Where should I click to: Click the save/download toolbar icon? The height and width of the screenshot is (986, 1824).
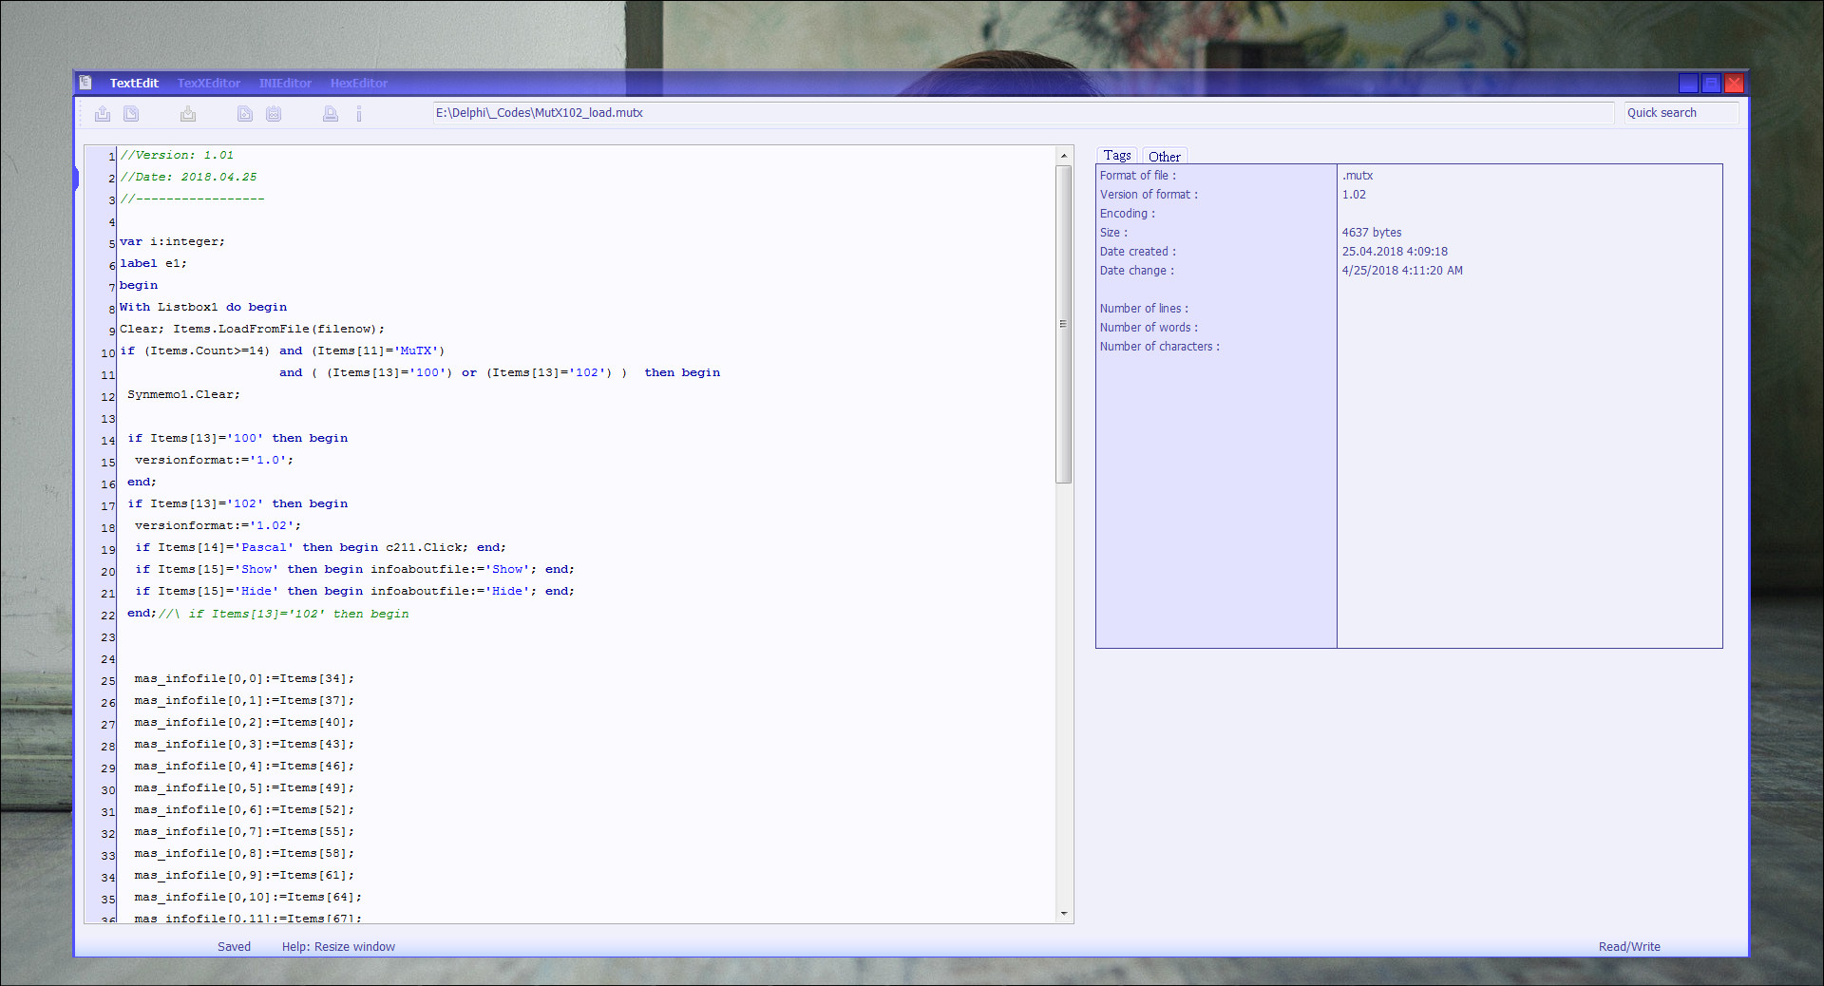(188, 114)
